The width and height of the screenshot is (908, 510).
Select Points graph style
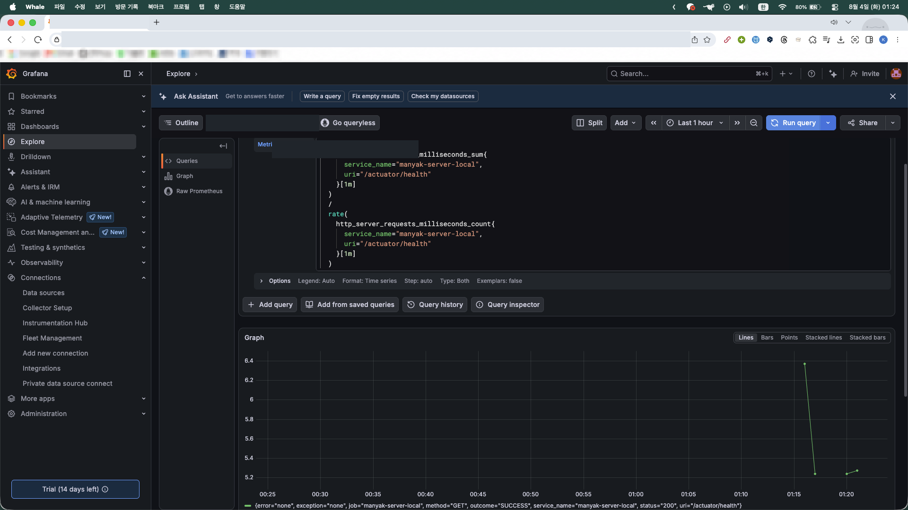point(789,338)
